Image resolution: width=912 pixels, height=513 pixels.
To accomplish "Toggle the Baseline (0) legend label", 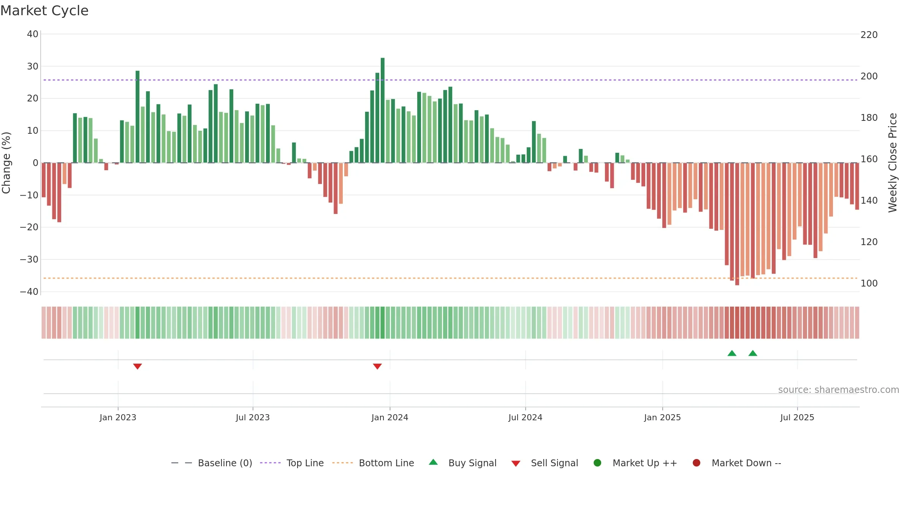I will pyautogui.click(x=225, y=463).
